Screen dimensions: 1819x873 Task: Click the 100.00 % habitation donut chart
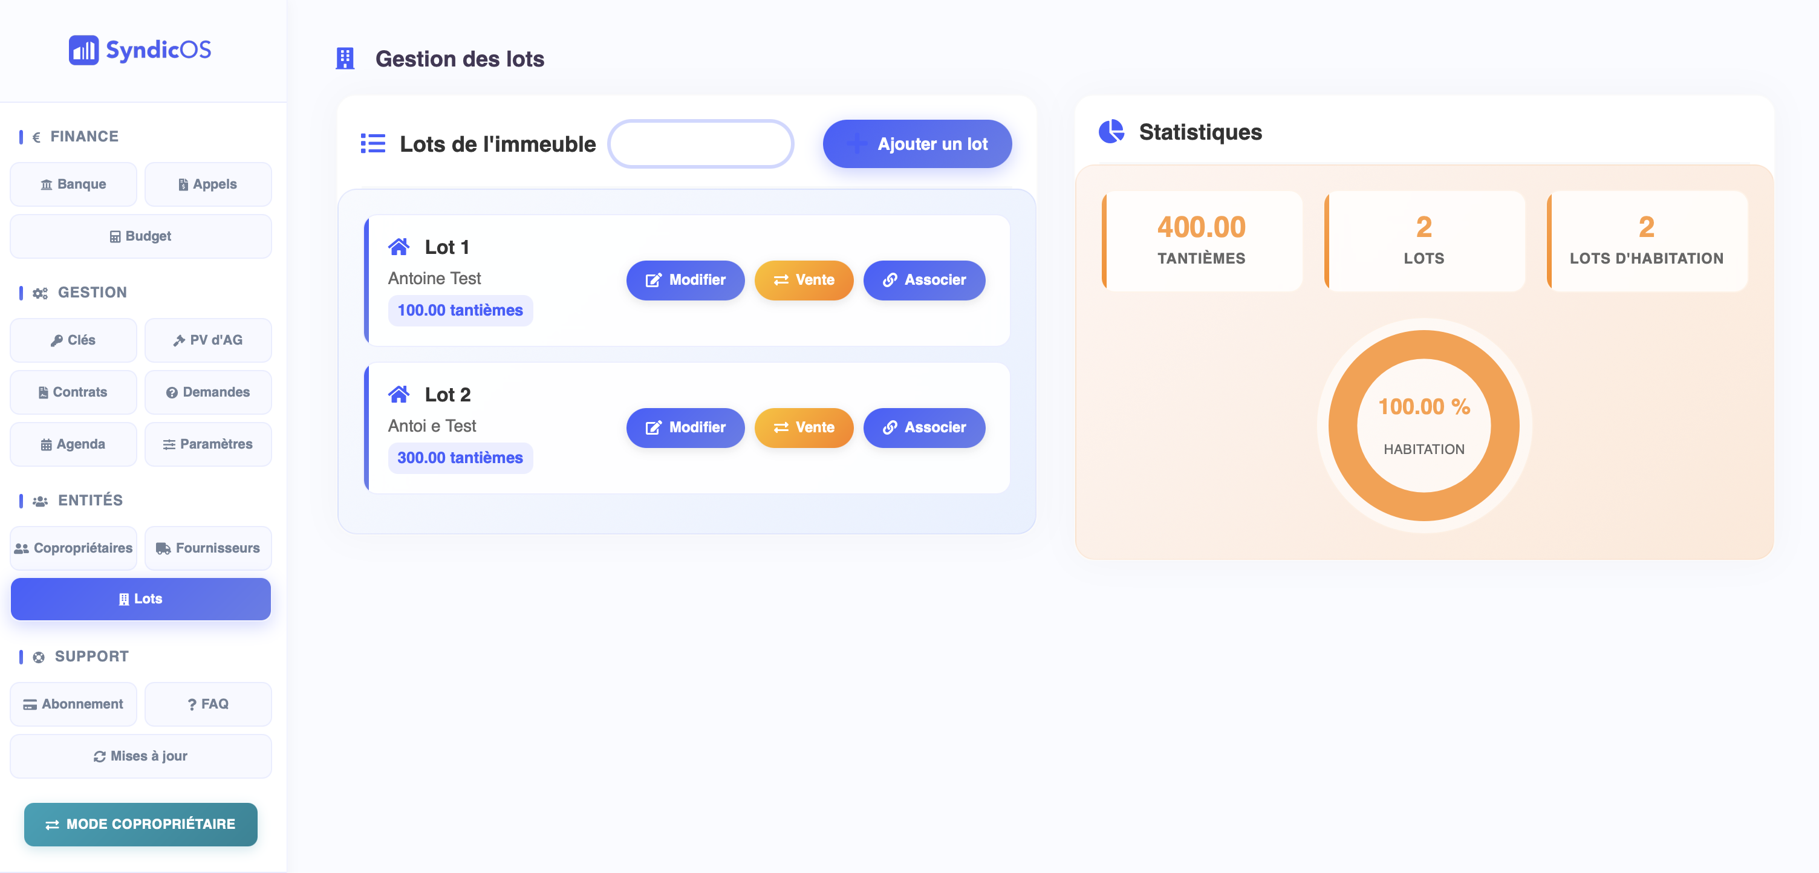click(x=1424, y=426)
